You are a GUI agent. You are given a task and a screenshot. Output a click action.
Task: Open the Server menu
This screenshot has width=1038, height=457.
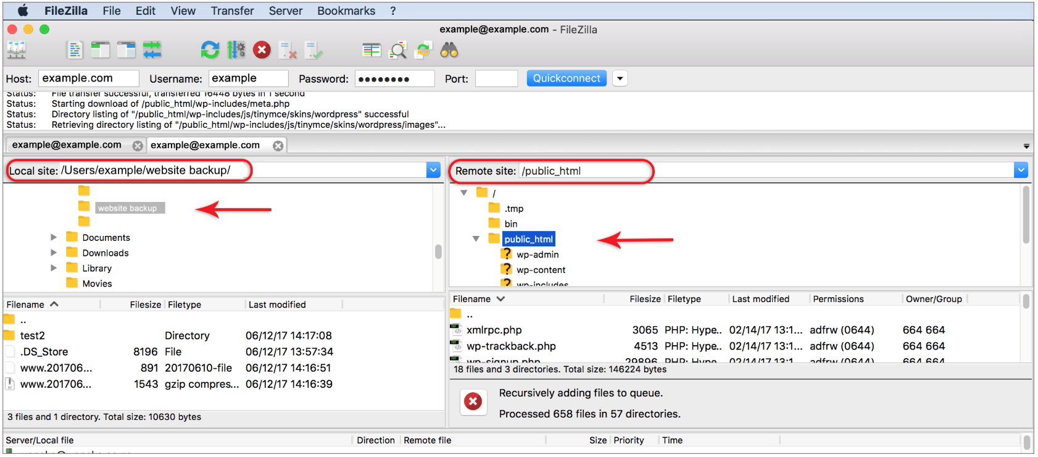pyautogui.click(x=286, y=10)
